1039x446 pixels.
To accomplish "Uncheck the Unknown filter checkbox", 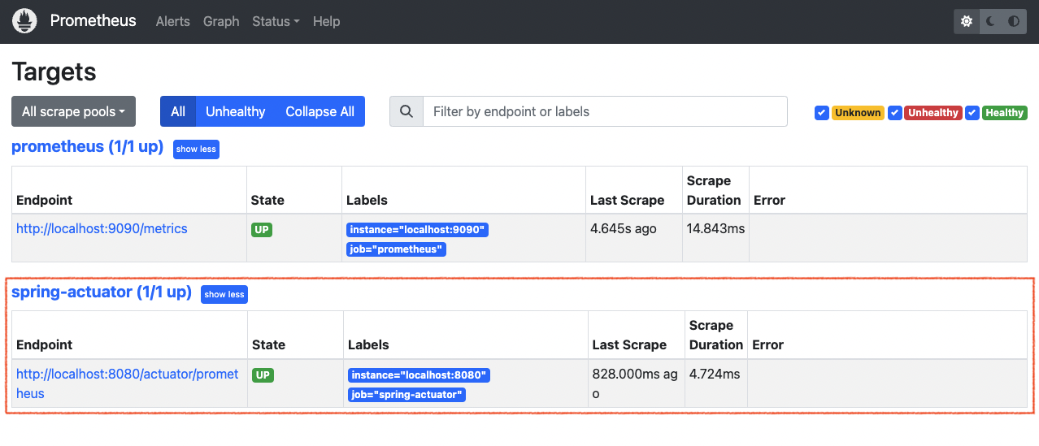I will click(x=822, y=113).
